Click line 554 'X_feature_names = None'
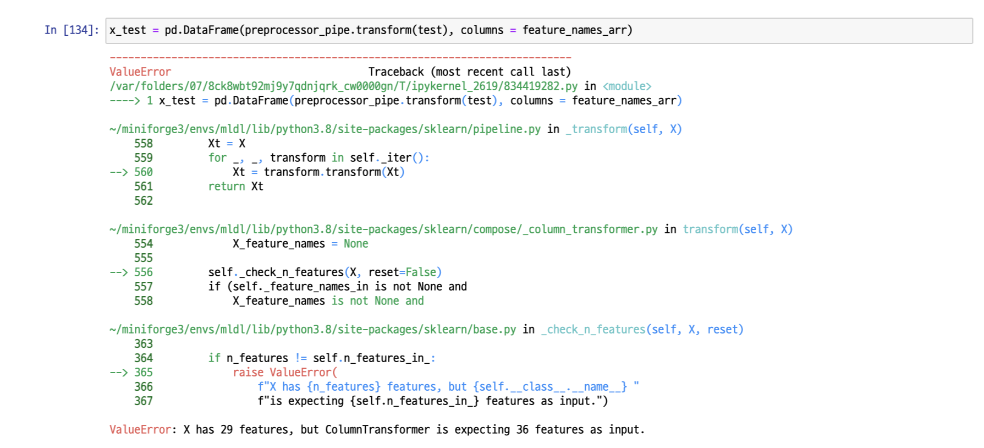Screen dimensions: 984x448 [300, 244]
